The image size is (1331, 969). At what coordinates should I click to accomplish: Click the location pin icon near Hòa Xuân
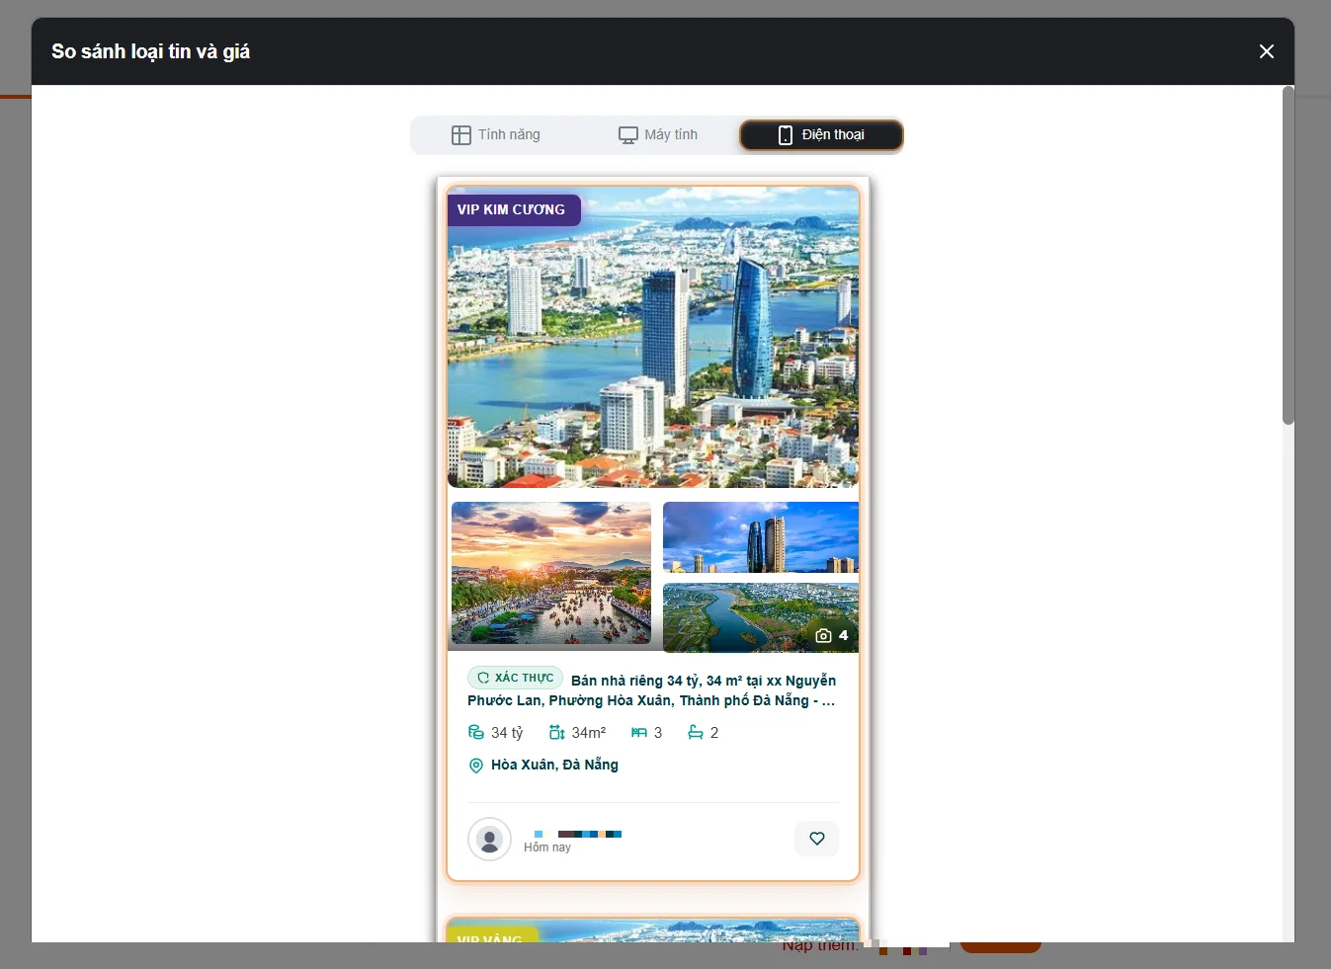(475, 766)
